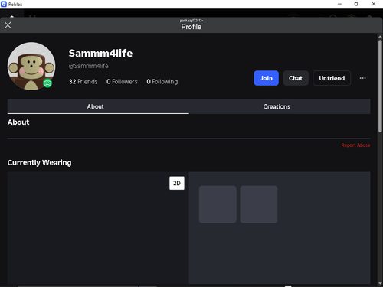Click the Currently Wearing heading

39,163
